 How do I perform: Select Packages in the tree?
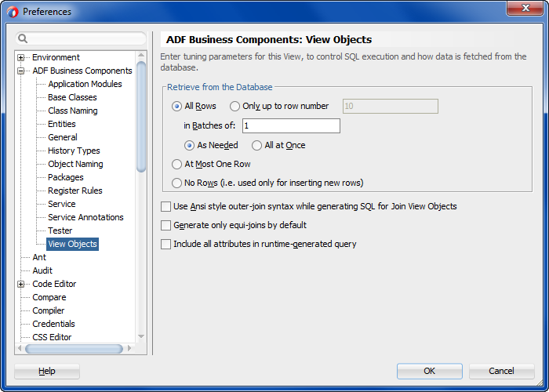[66, 177]
